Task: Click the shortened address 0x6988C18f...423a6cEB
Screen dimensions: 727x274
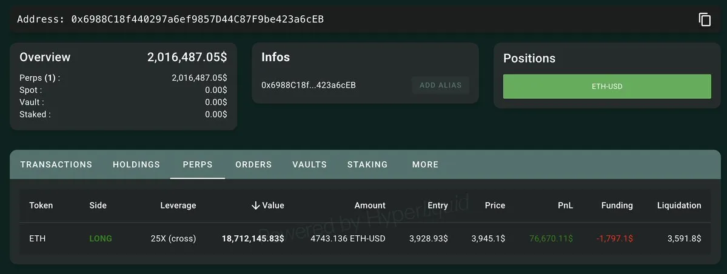Action: [x=309, y=85]
